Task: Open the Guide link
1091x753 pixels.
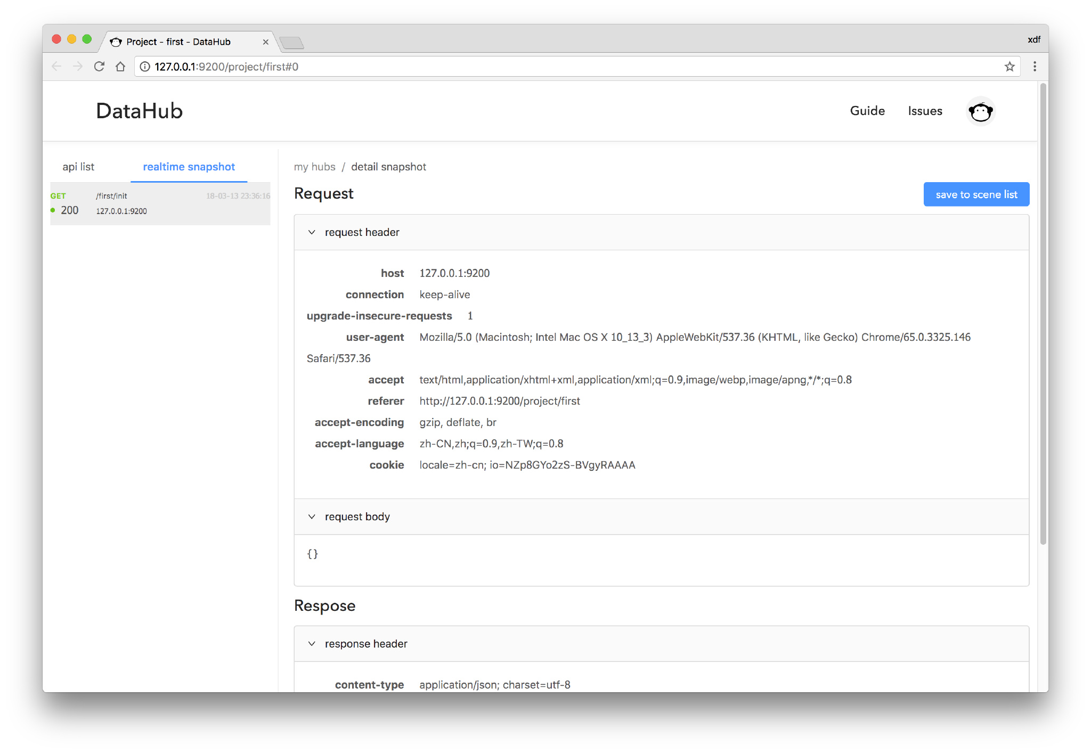Action: 867,111
